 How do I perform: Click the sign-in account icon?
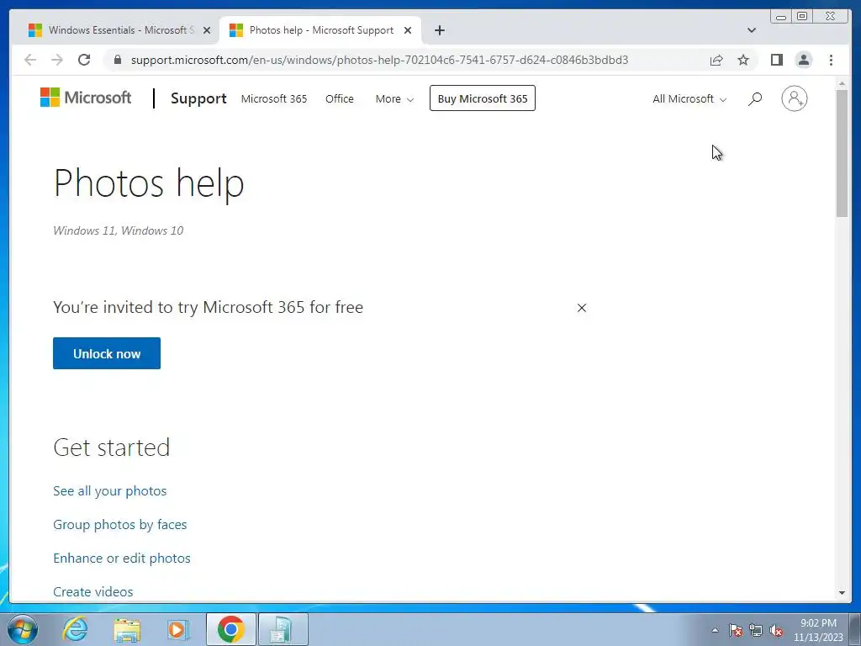tap(794, 99)
